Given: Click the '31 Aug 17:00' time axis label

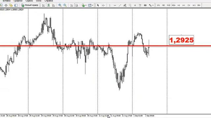Looking at the screenshot, I should click(127, 116).
